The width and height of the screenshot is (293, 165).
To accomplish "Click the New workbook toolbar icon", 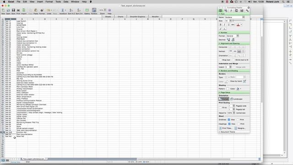I will point(3,11).
